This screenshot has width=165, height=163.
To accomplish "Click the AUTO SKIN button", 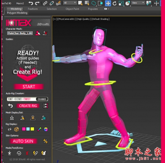I will pyautogui.click(x=23, y=141).
